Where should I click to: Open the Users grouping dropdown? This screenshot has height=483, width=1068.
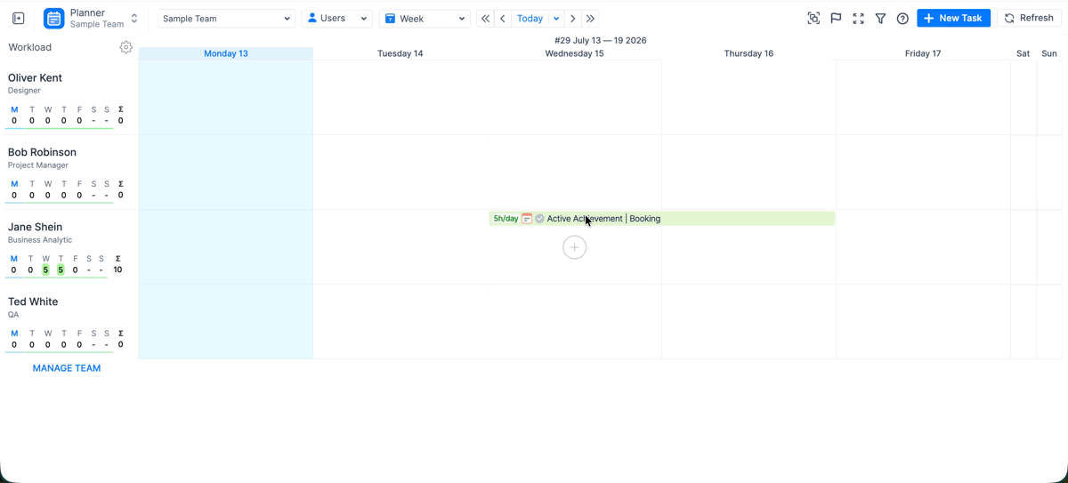click(x=337, y=18)
